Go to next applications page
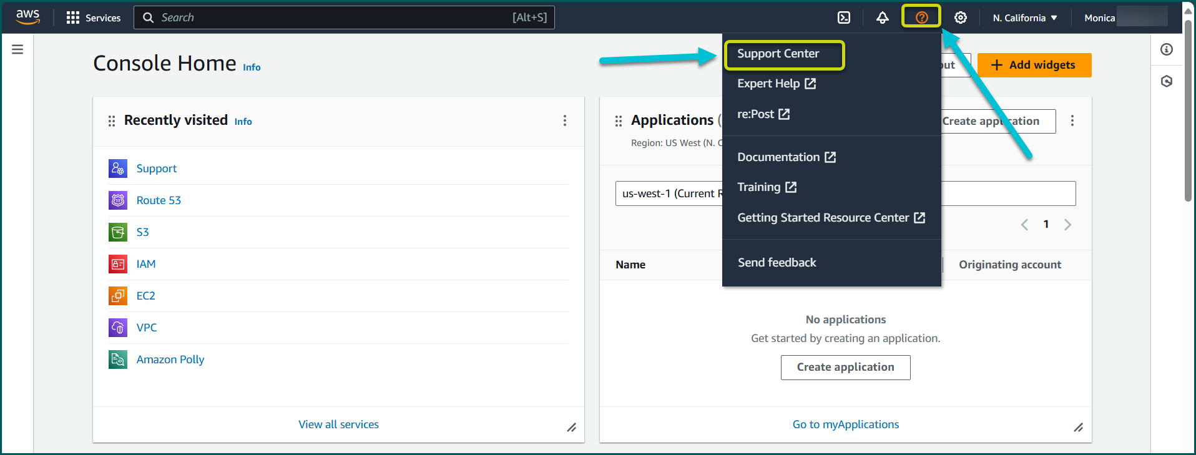 (x=1067, y=225)
